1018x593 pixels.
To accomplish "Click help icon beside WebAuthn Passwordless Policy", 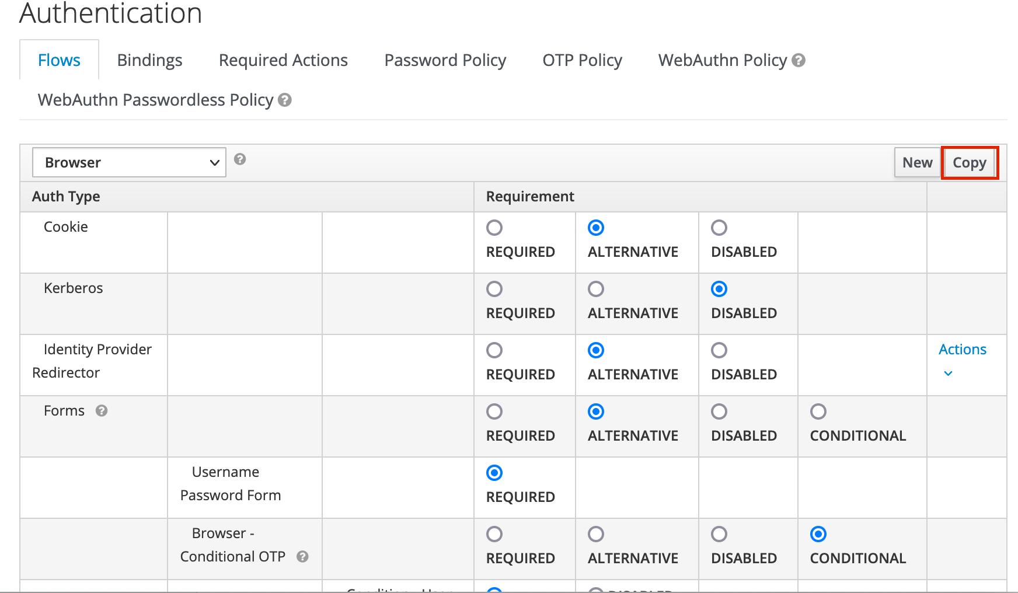I will click(x=285, y=100).
